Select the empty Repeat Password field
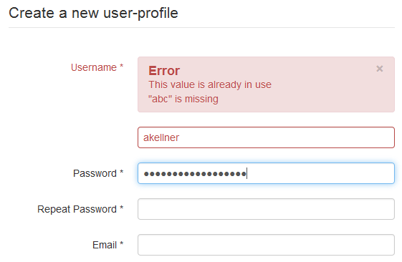The height and width of the screenshot is (262, 402). [266, 209]
